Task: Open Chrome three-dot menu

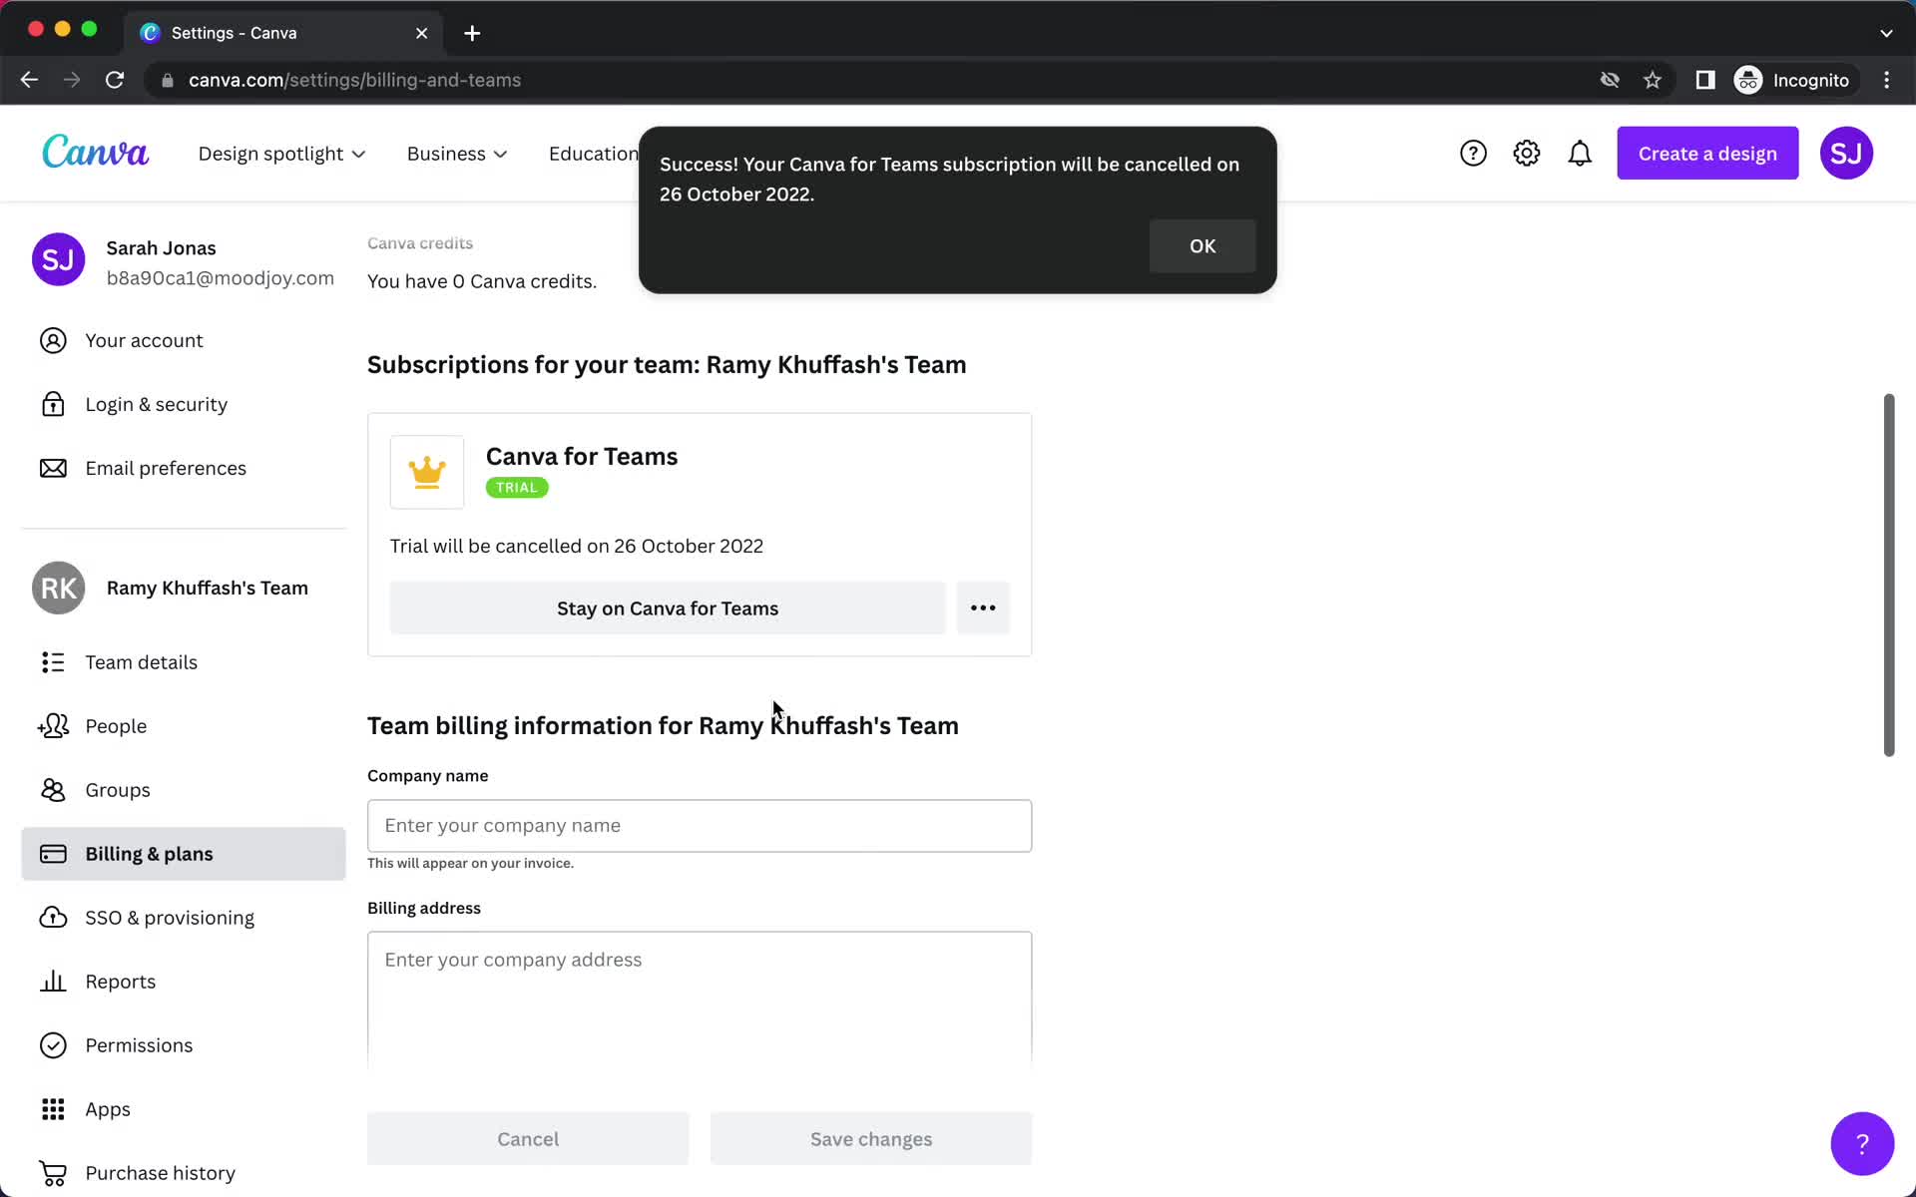Action: point(1886,80)
